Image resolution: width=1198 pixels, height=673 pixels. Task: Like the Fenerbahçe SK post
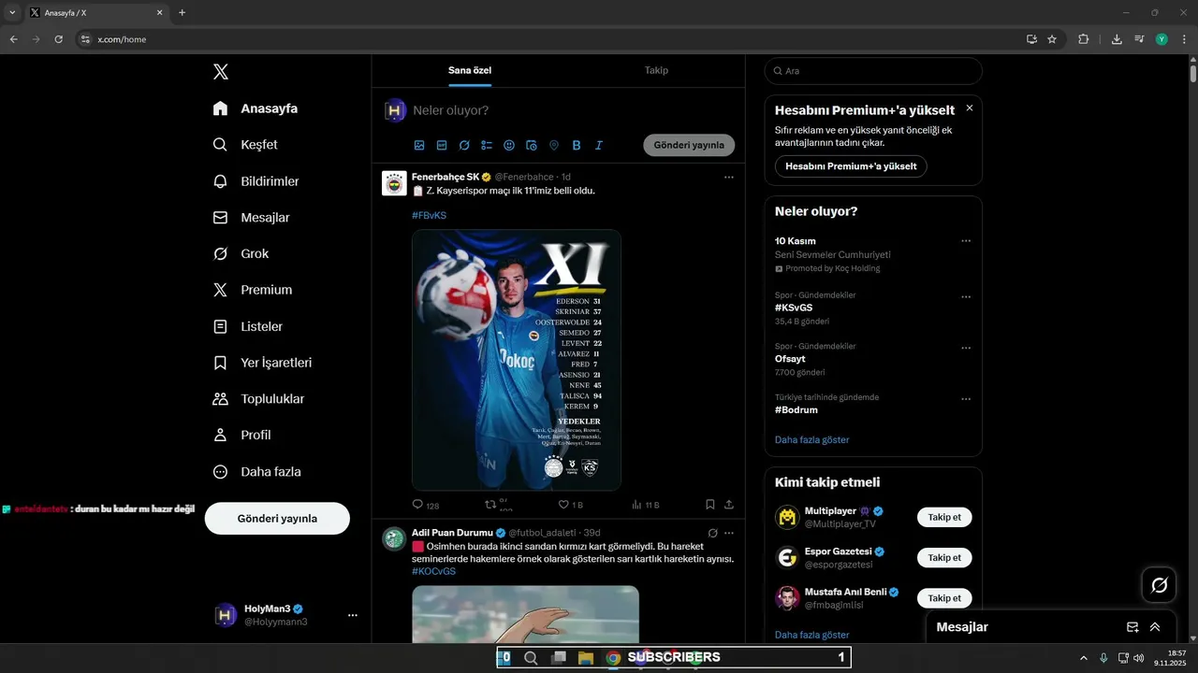coord(563,505)
